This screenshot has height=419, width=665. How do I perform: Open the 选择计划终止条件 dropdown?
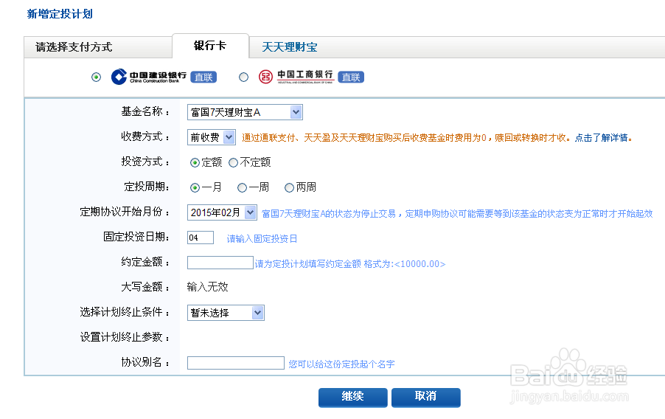click(x=226, y=313)
